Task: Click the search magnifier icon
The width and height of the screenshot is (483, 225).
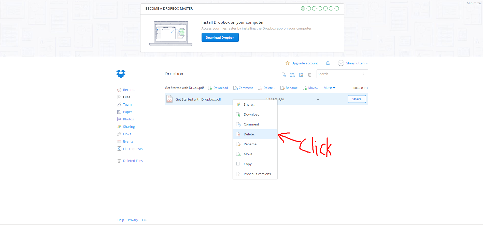Action: [363, 74]
